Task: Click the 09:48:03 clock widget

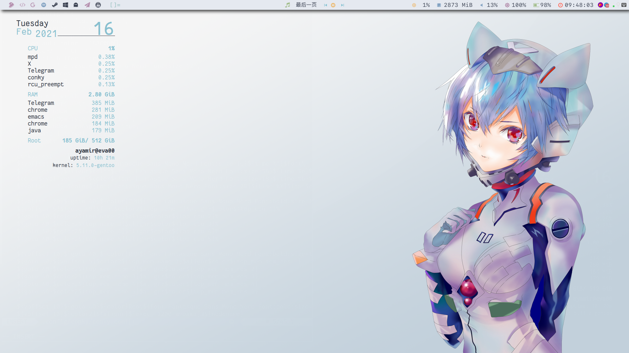Action: coord(576,5)
